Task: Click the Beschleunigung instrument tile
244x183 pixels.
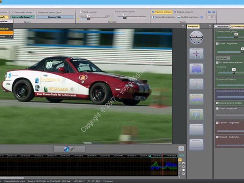Action: tap(196, 84)
